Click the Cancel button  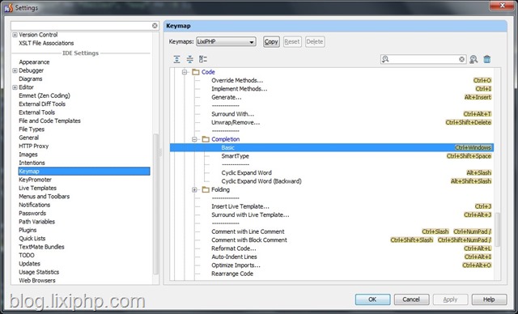[x=411, y=299]
